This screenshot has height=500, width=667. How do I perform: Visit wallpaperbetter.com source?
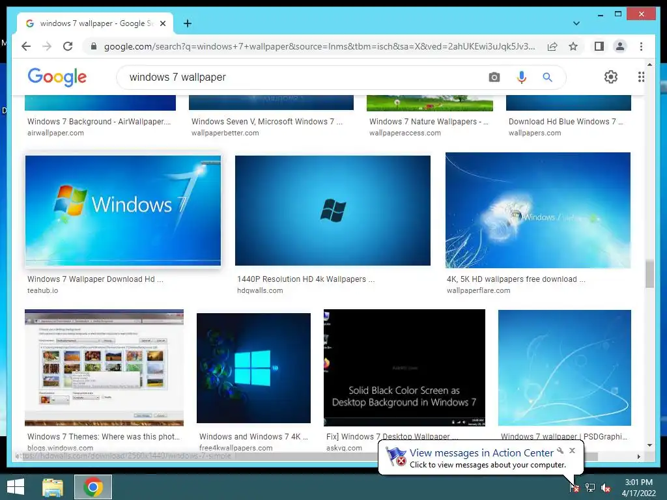(x=225, y=133)
